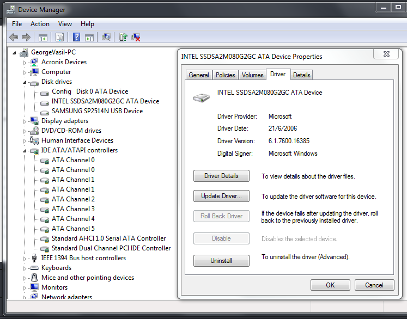Image resolution: width=407 pixels, height=319 pixels.
Task: Switch to the Details tab
Action: click(302, 75)
